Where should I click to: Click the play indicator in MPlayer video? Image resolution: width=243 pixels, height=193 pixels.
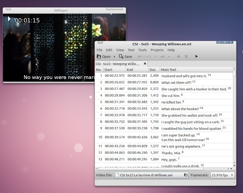9,19
